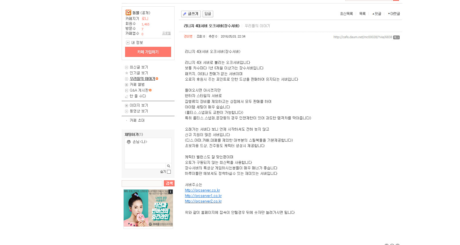Open the plastic surgery ad banner image
This screenshot has width=460, height=245.
(x=148, y=208)
